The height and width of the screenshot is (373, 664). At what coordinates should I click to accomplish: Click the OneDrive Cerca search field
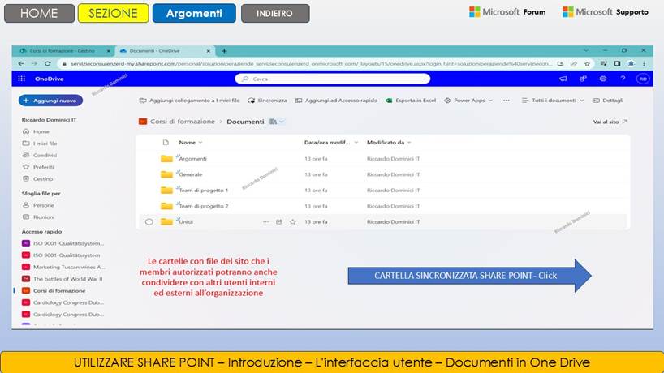click(x=333, y=79)
